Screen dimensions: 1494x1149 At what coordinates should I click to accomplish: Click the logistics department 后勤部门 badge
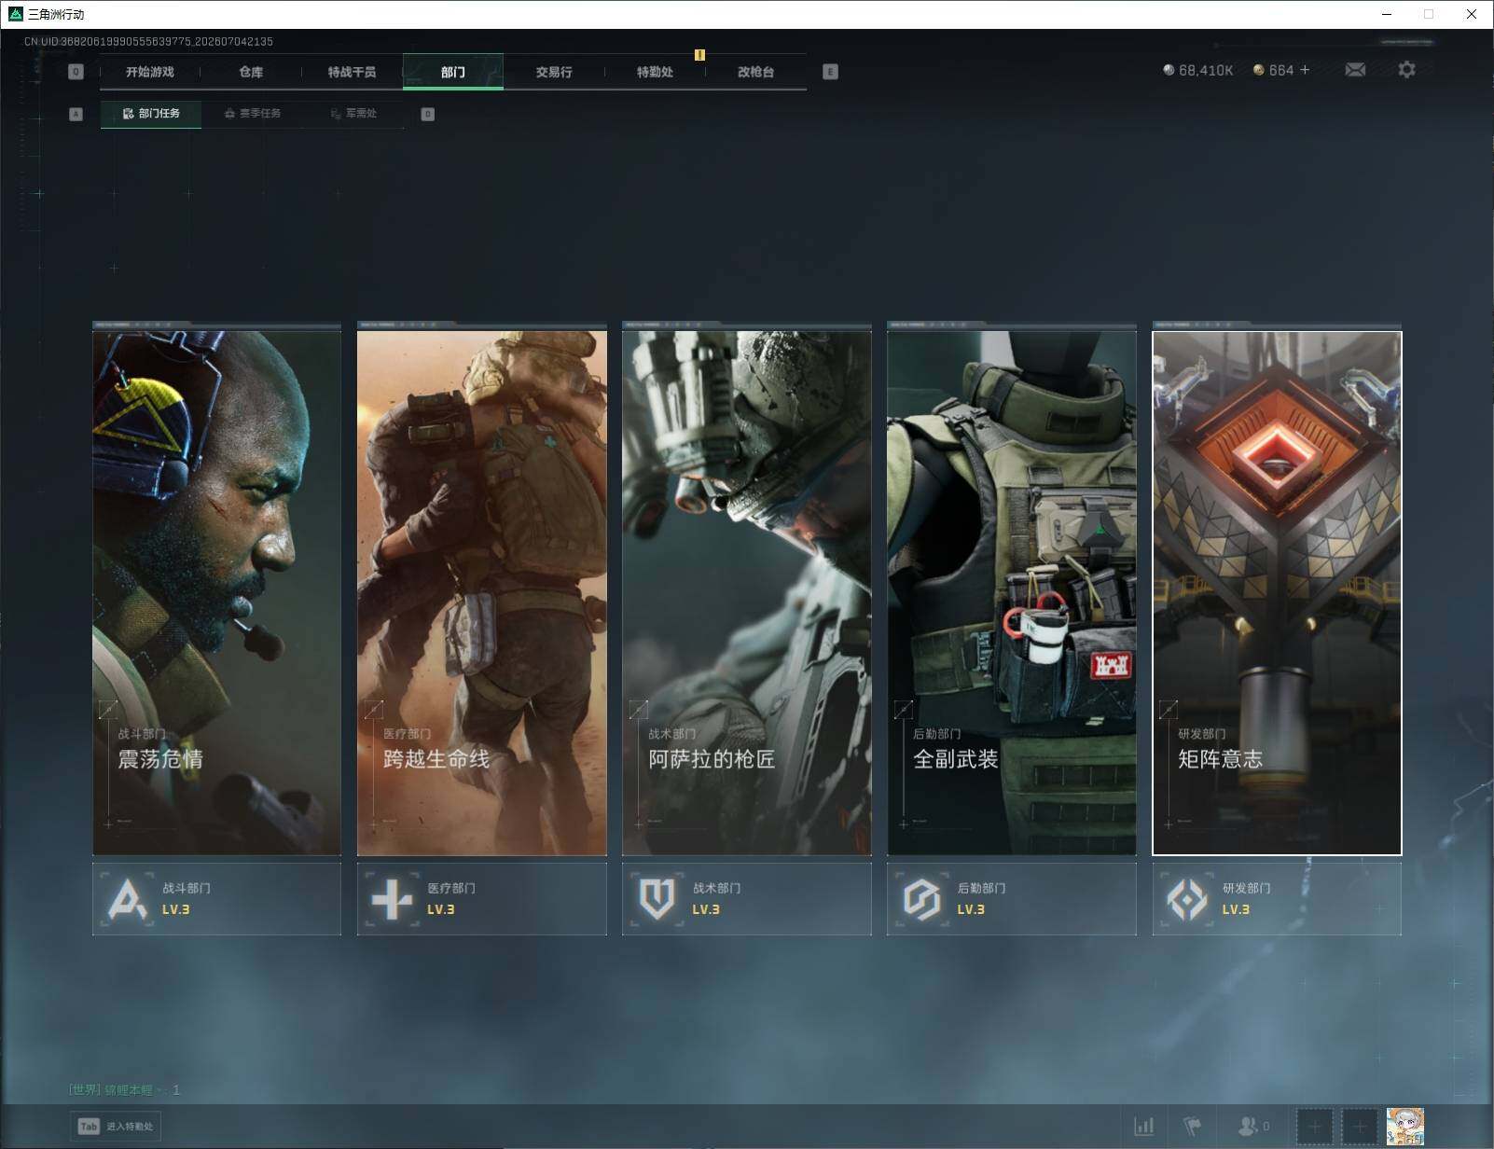(x=1012, y=899)
